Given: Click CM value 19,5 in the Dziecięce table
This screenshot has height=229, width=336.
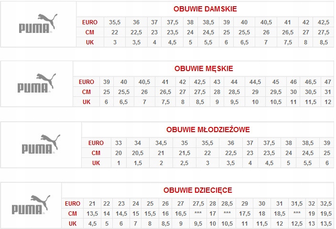Looking at the screenshot, I should pyautogui.click(x=326, y=214).
